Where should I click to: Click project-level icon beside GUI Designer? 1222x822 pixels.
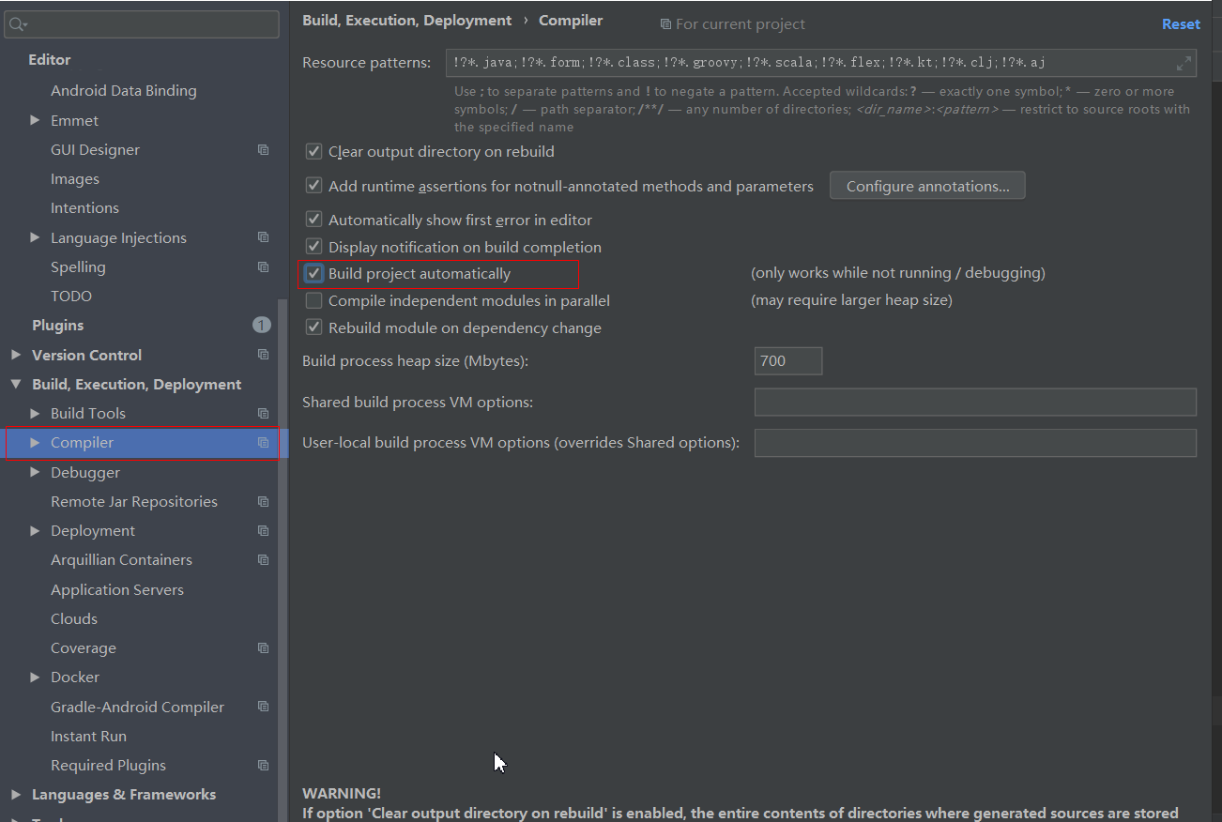[x=264, y=150]
